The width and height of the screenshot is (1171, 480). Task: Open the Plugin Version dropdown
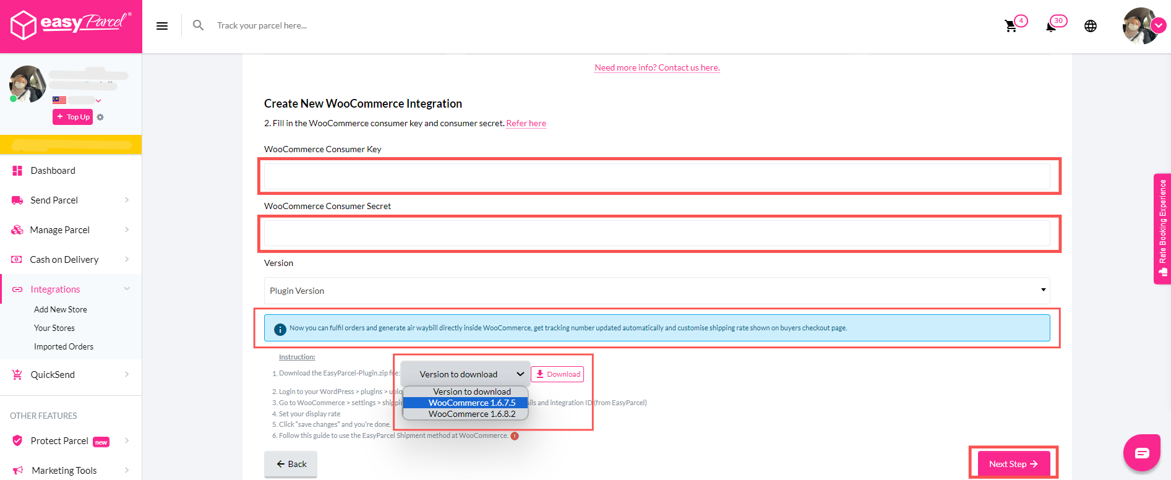[x=656, y=291]
